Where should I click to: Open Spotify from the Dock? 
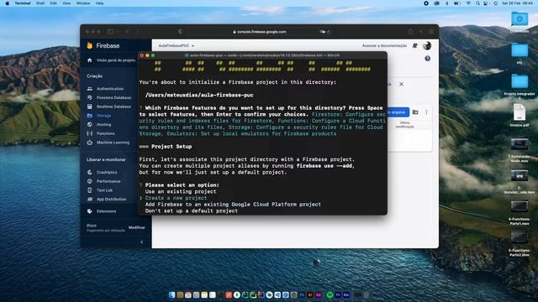330,294
